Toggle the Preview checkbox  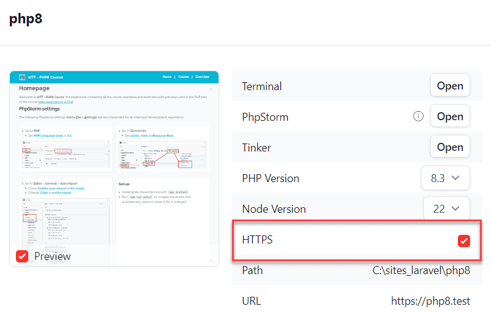22,256
